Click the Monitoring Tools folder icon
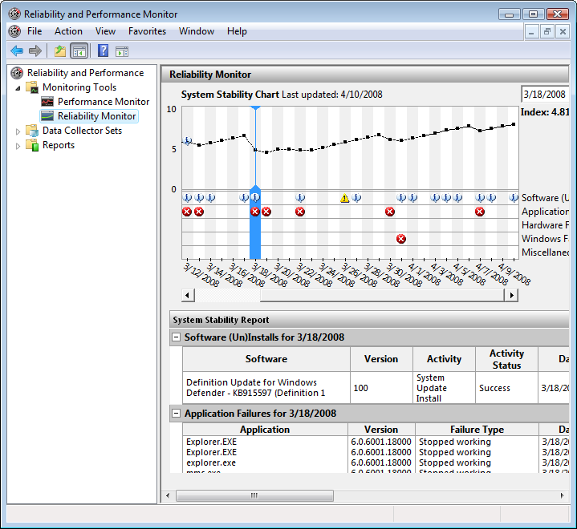The height and width of the screenshot is (529, 577). 32,87
